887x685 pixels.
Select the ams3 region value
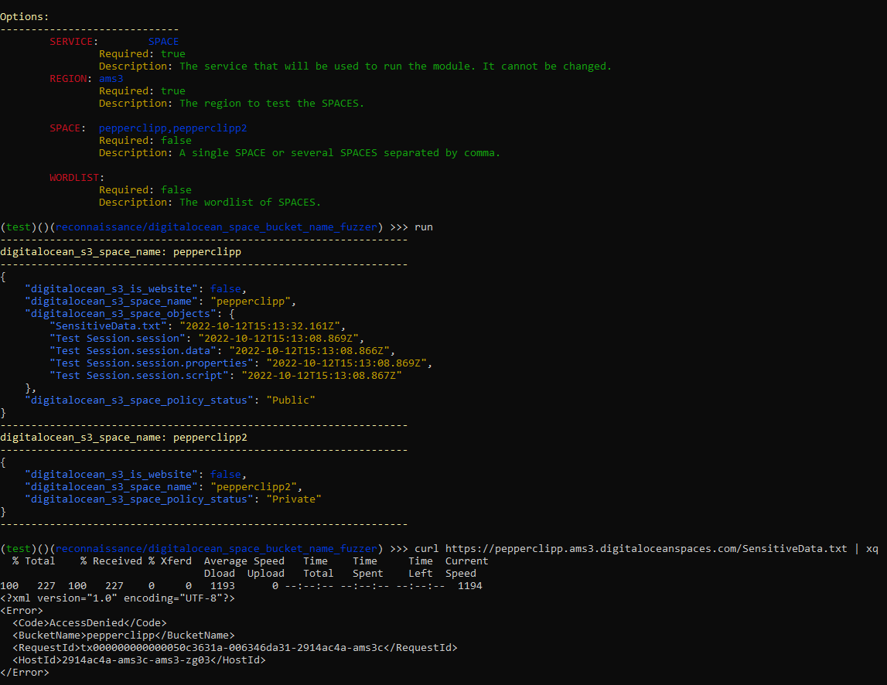tap(111, 79)
